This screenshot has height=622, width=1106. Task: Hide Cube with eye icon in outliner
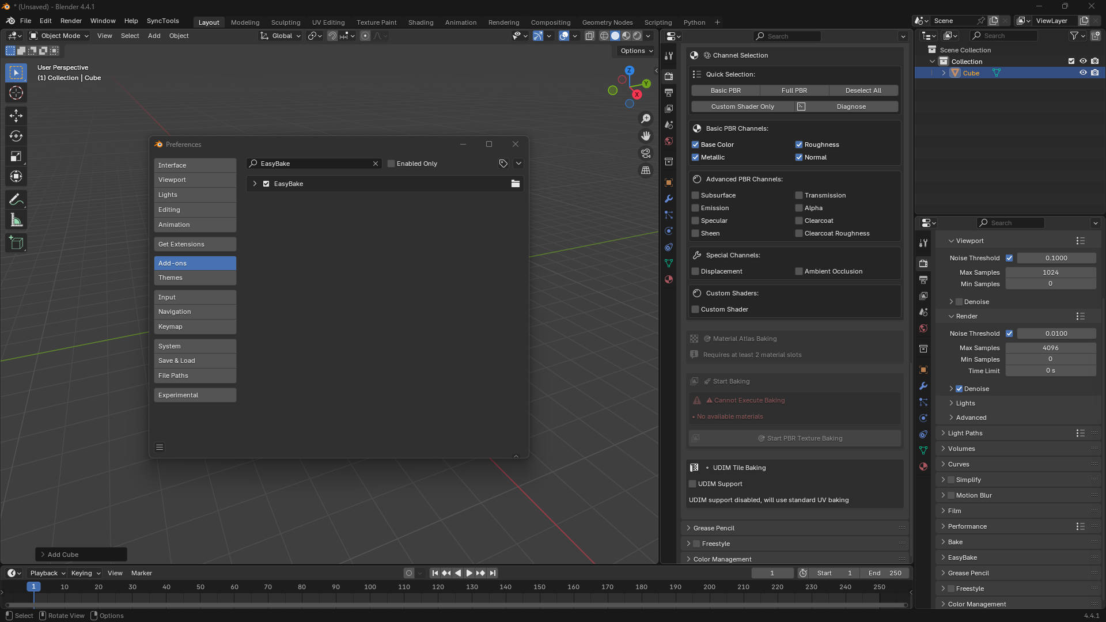click(1083, 73)
